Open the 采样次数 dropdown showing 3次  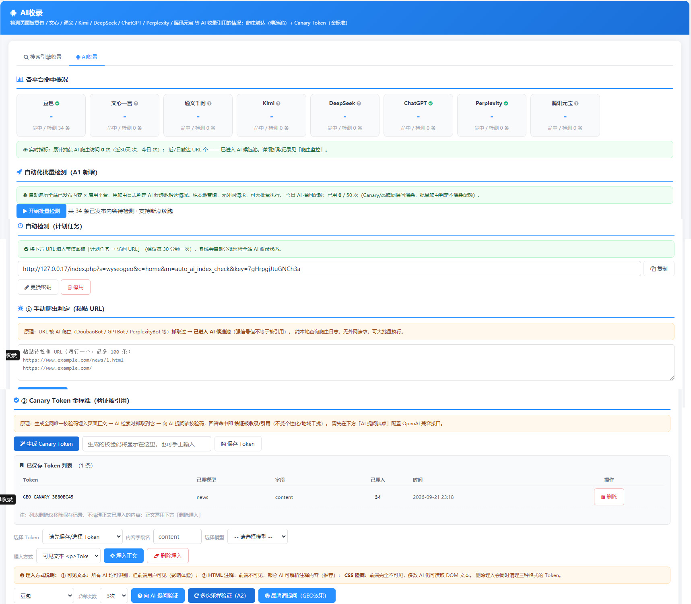(114, 596)
